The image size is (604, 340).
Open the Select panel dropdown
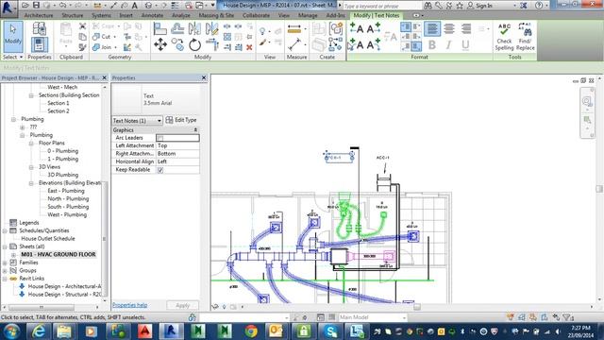(12, 57)
